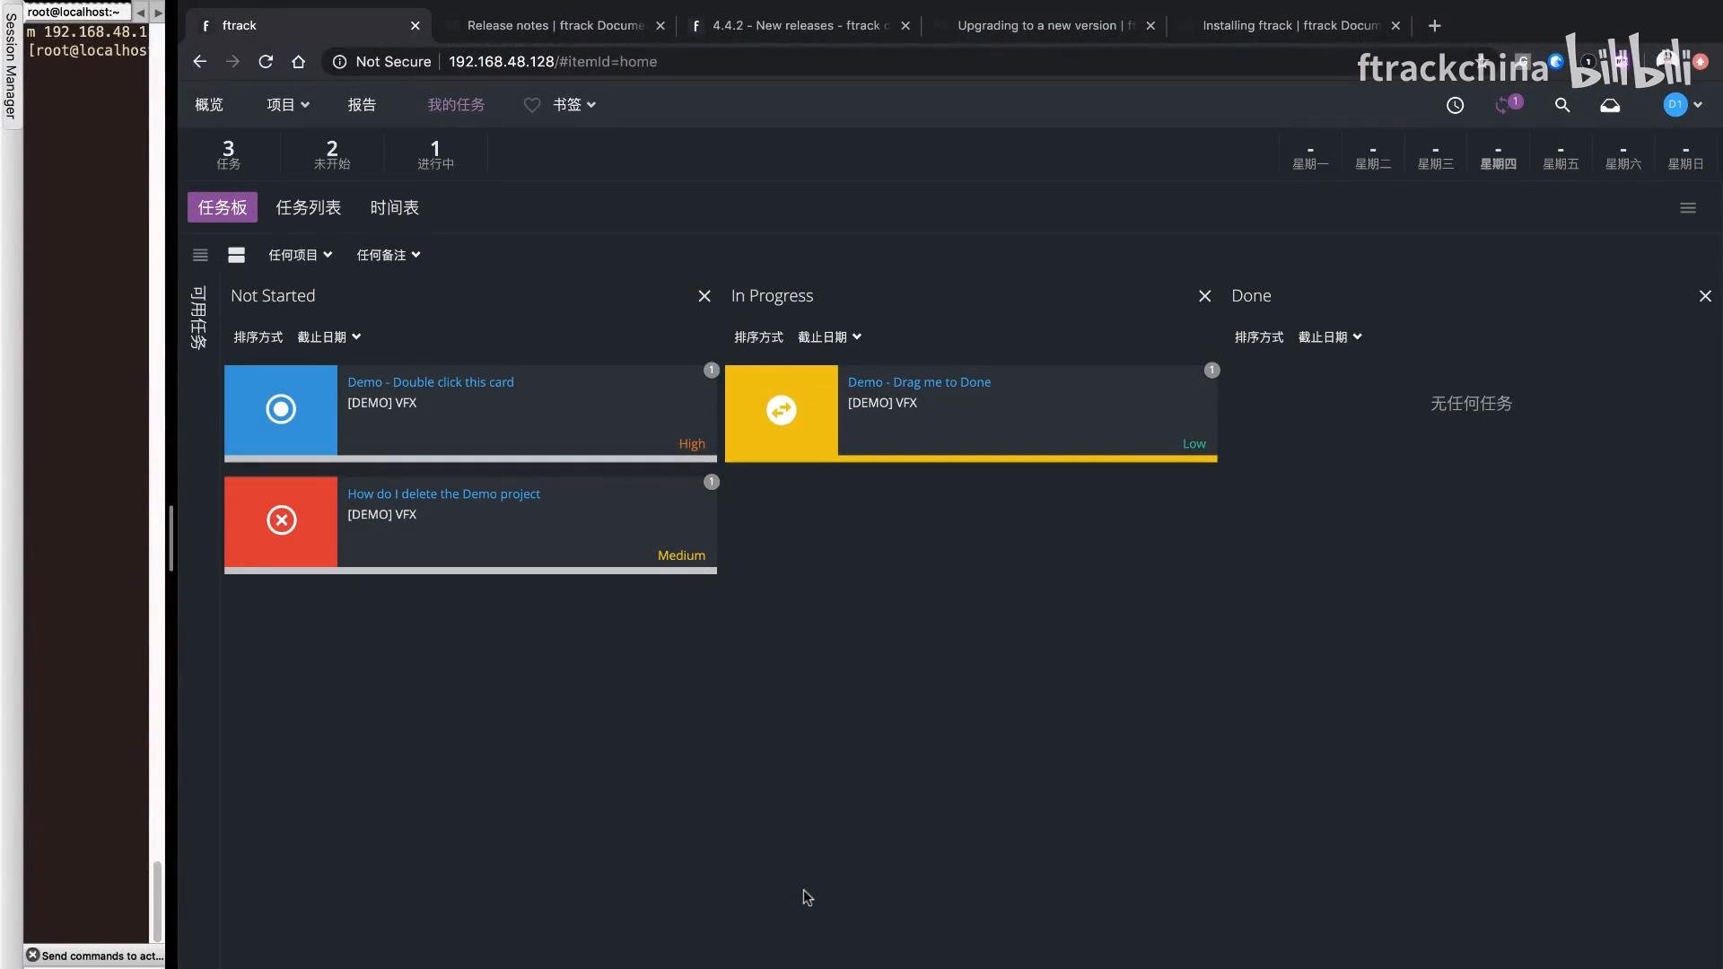The image size is (1723, 969).
Task: Click progress bar under delete Demo card
Action: (470, 571)
